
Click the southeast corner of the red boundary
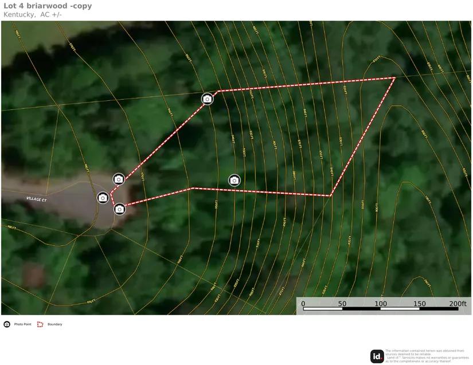click(331, 196)
